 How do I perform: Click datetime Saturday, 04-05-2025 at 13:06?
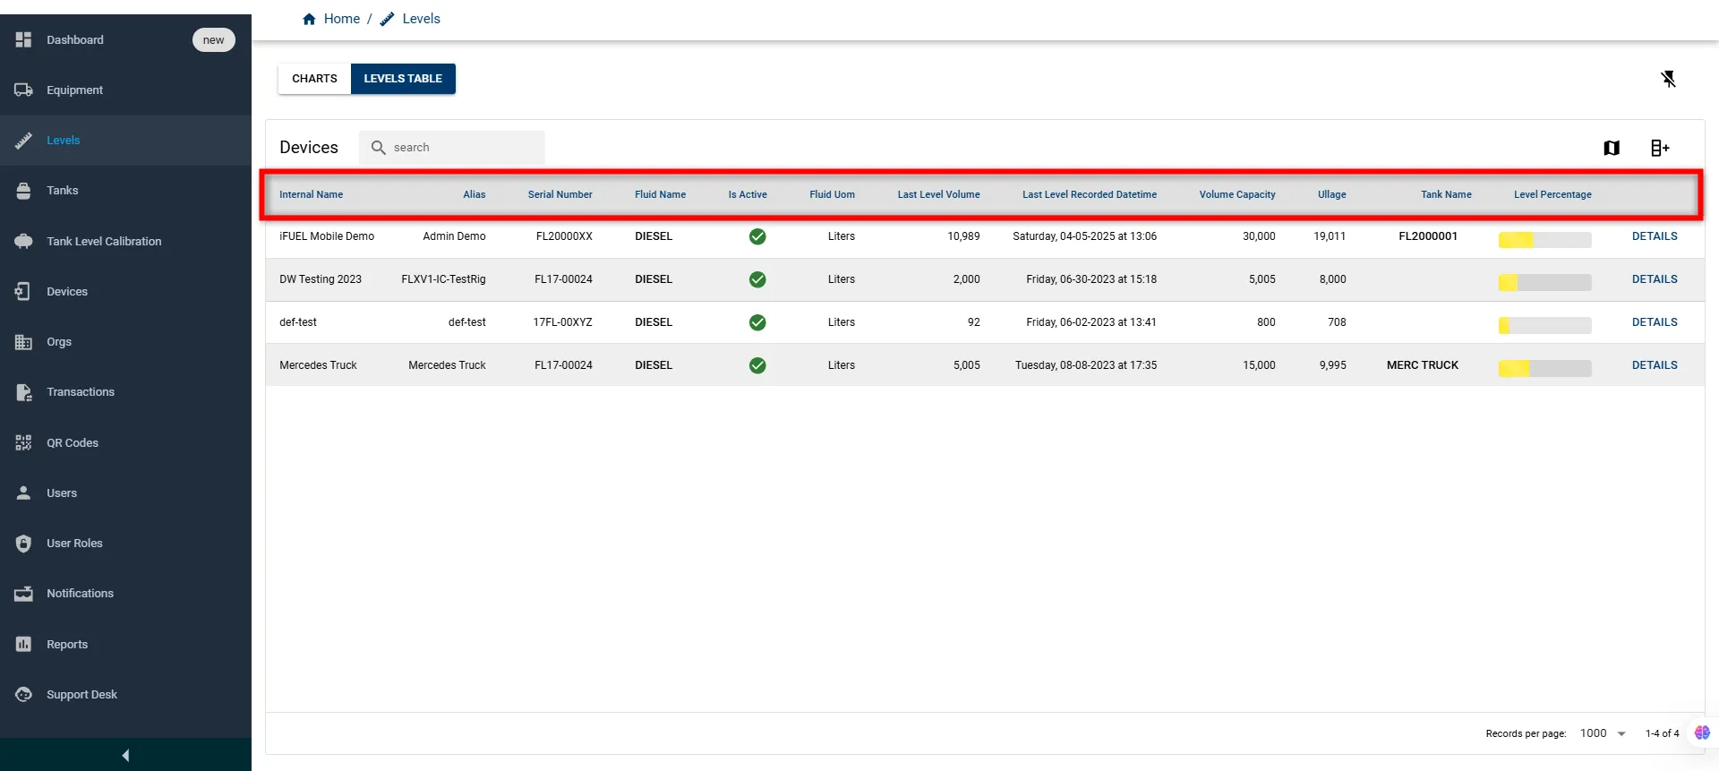click(1084, 236)
